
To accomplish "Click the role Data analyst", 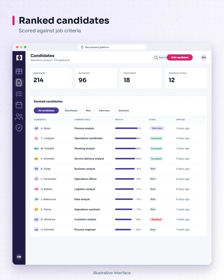I will click(82, 199).
